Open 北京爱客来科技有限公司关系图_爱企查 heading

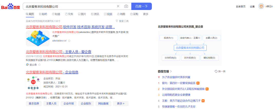180,27
